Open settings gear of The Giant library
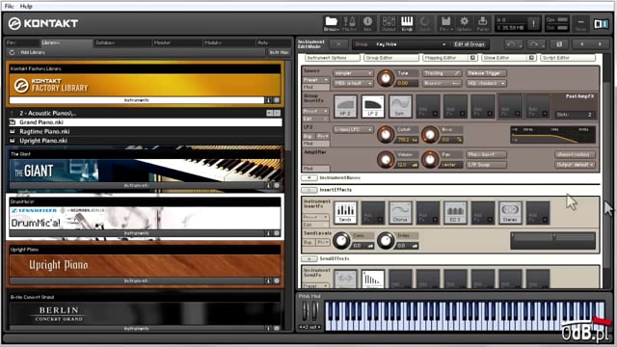617x347 pixels. [277, 185]
